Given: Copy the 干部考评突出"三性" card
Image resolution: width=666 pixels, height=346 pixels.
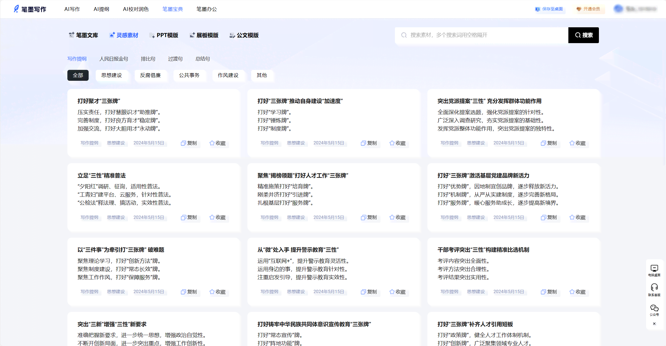Looking at the screenshot, I should tap(549, 292).
